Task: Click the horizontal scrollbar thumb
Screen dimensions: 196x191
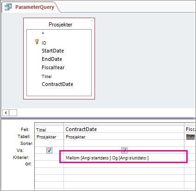Action: 13,112
